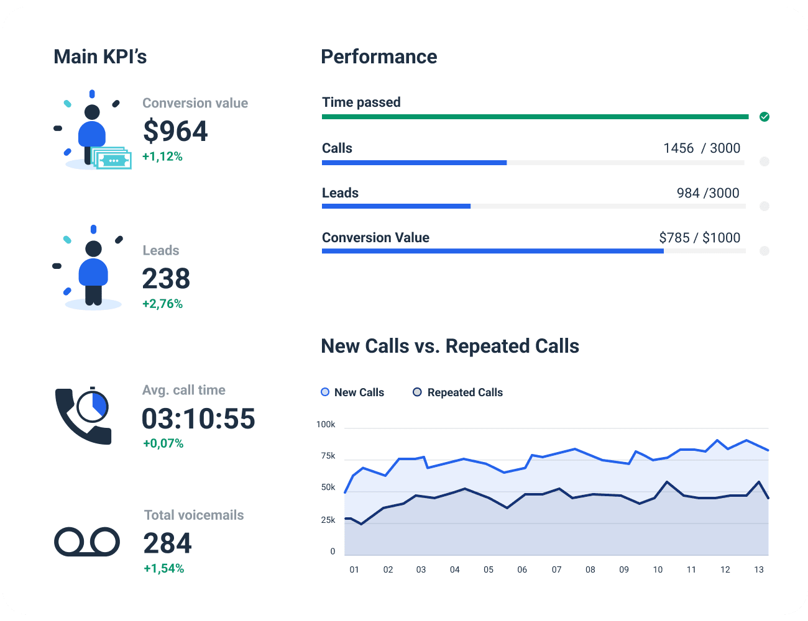Enable the status dot next to Conversion Value bar
This screenshot has width=808, height=621.
(764, 251)
